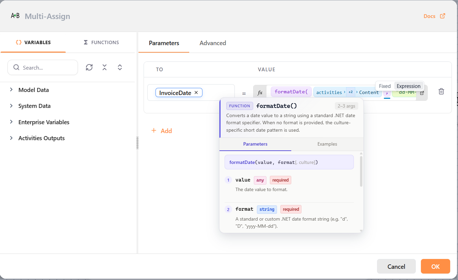Remove the InvoiceDate variable chip
Image resolution: width=458 pixels, height=280 pixels.
coord(196,93)
